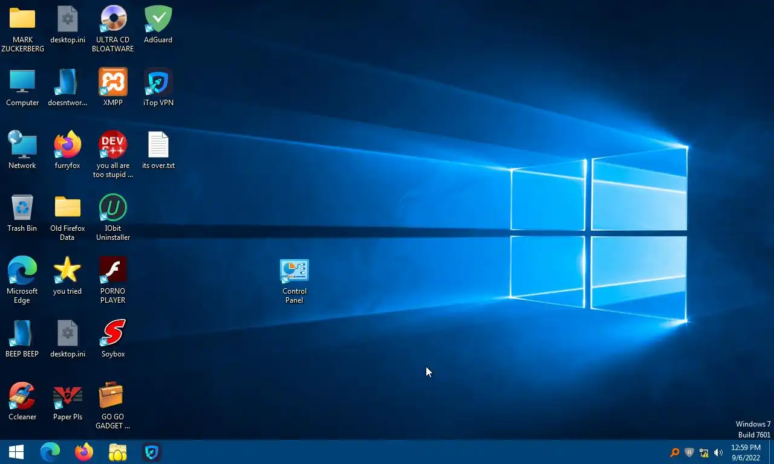Select the Network desktop icon
The width and height of the screenshot is (774, 464).
(22, 145)
